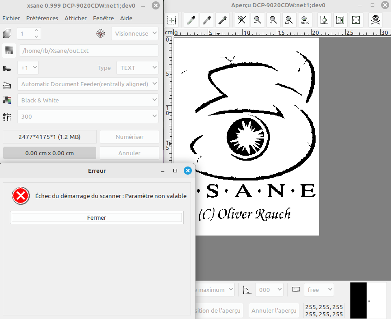Screen dimensions: 391x319
Task: Click select visible area icon
Action: tap(356, 20)
